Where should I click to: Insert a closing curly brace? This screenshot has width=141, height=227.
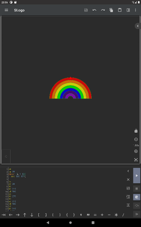click(74, 215)
